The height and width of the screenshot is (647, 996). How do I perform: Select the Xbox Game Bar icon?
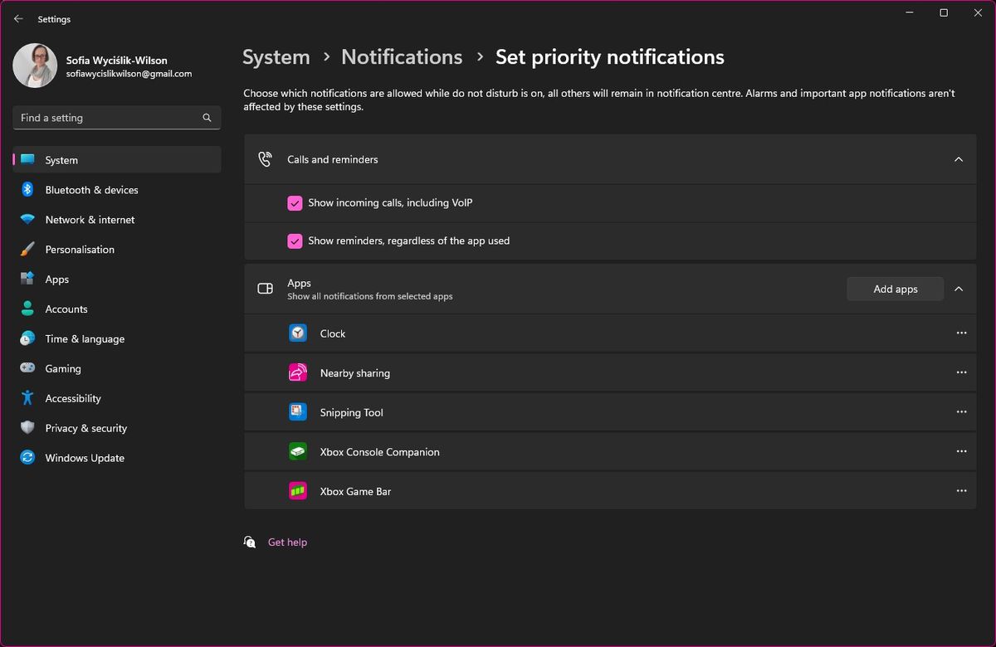(298, 490)
